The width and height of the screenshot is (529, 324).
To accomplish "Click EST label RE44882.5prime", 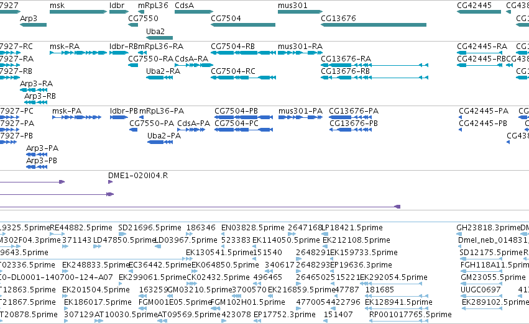I will click(x=81, y=228).
